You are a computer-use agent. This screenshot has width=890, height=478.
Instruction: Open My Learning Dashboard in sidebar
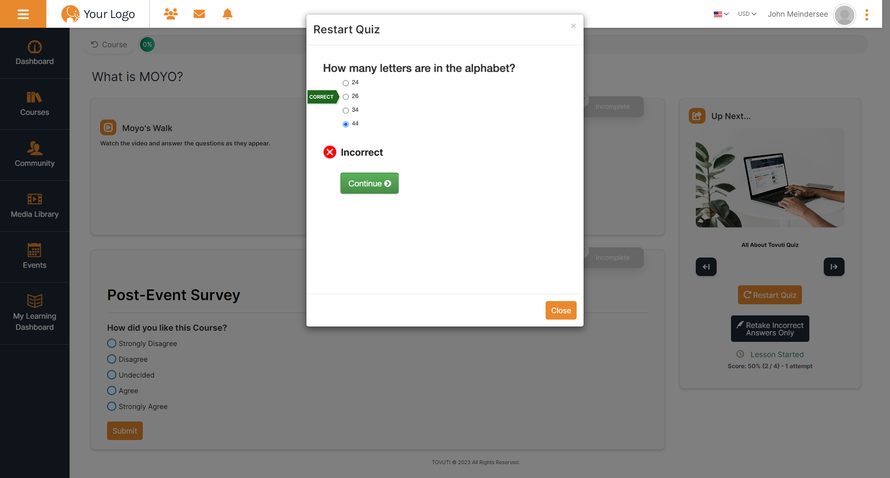pyautogui.click(x=35, y=314)
